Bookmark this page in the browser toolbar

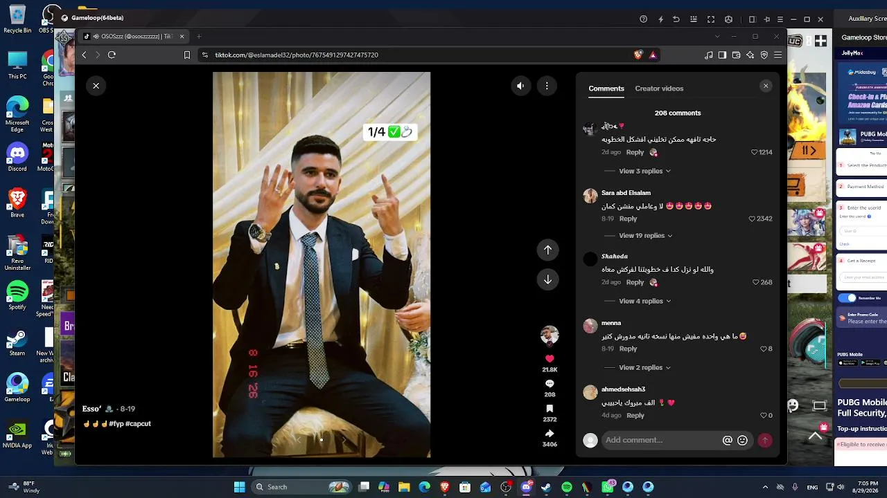coord(186,55)
